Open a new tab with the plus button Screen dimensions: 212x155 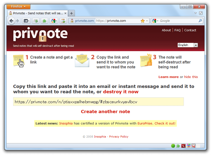[x=71, y=13]
